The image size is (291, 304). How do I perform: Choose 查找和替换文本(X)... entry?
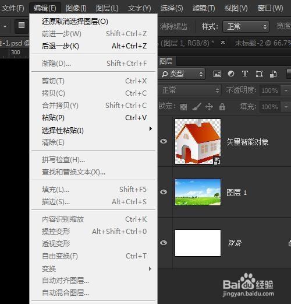pyautogui.click(x=94, y=172)
